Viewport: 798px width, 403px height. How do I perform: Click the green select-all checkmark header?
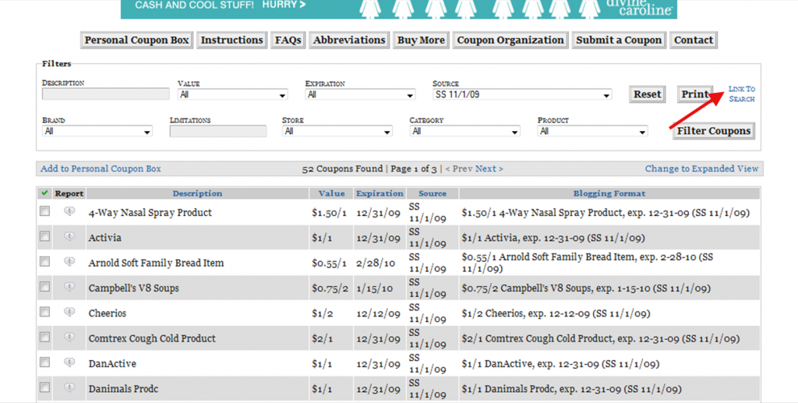coord(44,193)
